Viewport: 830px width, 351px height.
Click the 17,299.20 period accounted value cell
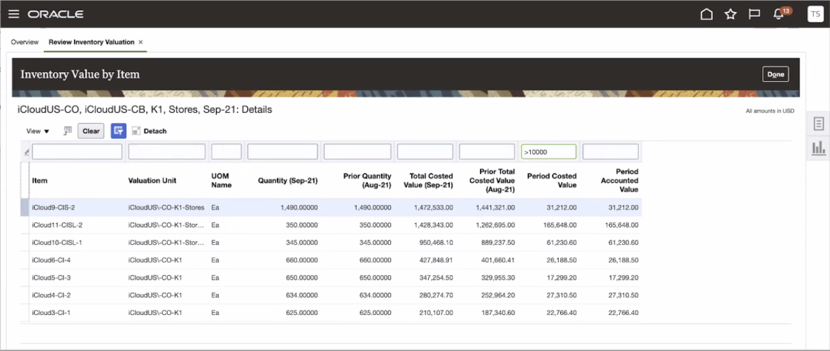pyautogui.click(x=622, y=278)
